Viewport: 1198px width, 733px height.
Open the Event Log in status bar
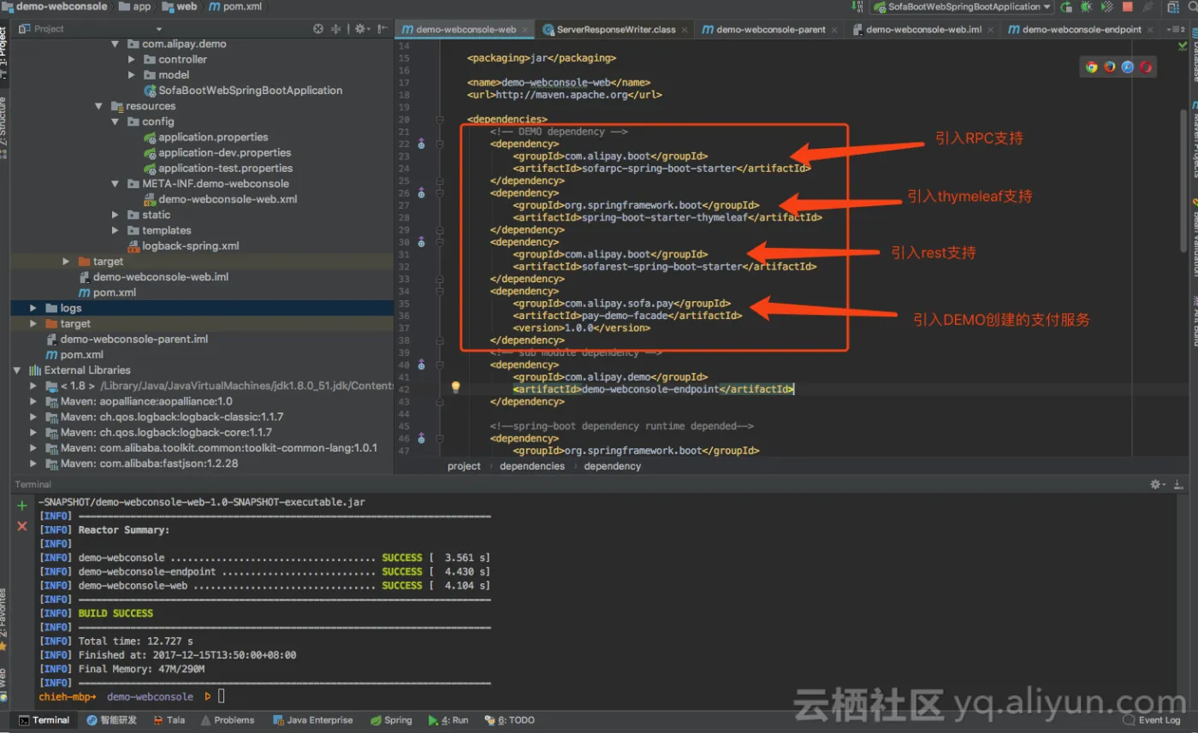(x=1152, y=720)
